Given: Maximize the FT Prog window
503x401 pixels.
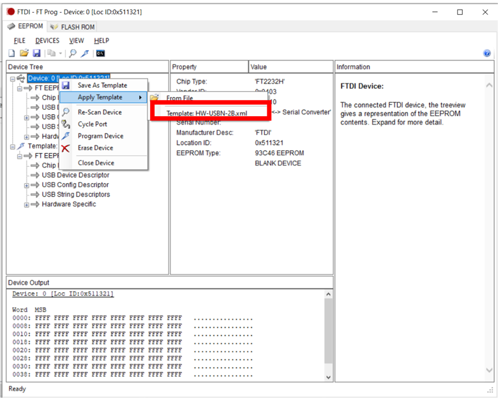Looking at the screenshot, I should click(x=460, y=12).
